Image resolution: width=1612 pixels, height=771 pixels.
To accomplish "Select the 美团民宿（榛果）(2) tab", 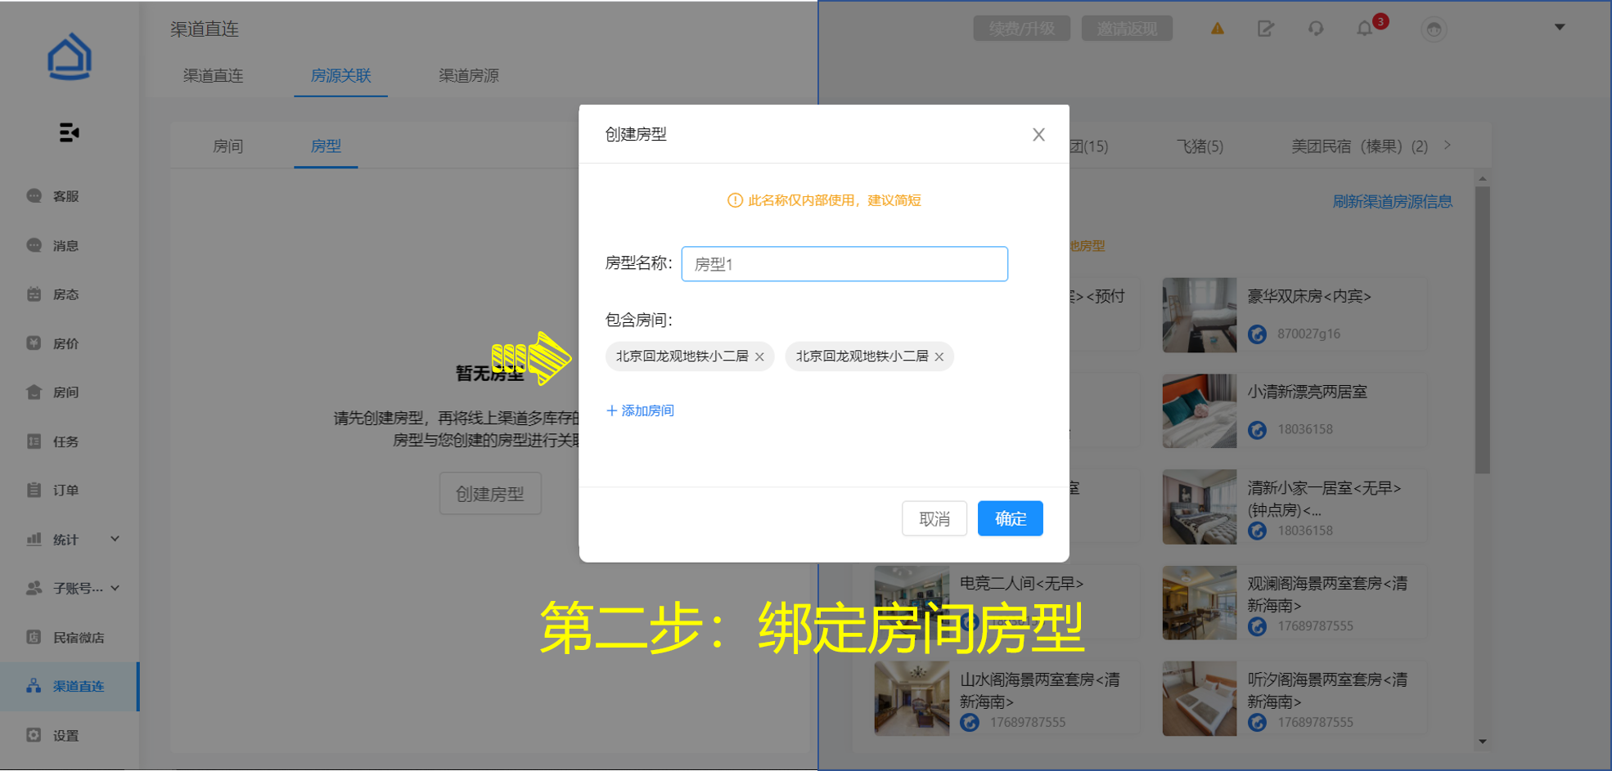I will [1359, 146].
